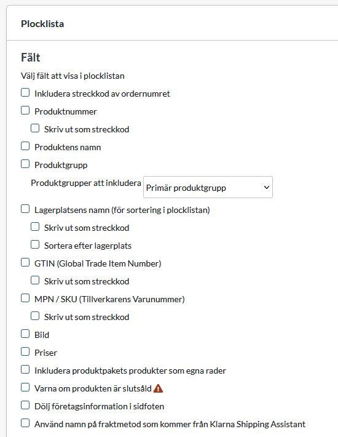Image resolution: width=338 pixels, height=437 pixels.
Task: Enable Inkludera streckkod av ordernumret
Action: click(25, 92)
